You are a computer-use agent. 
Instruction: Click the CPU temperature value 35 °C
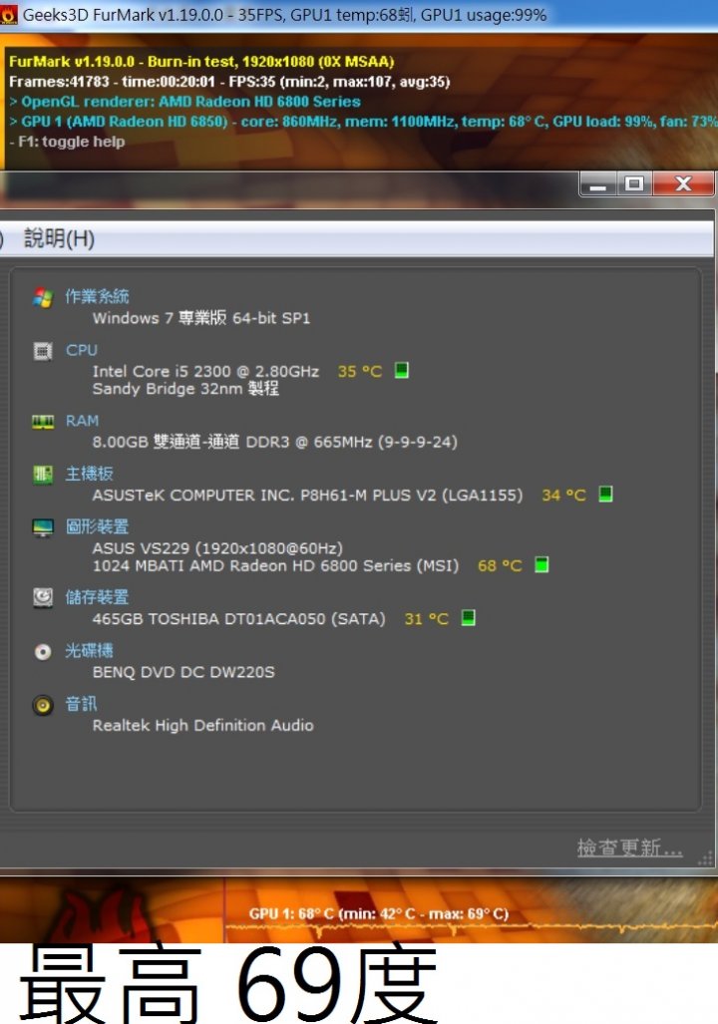[360, 371]
